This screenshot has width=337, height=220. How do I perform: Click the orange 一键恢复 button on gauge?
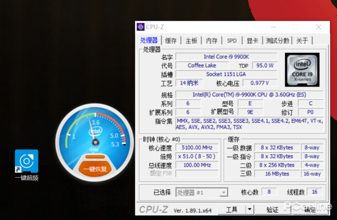tap(95, 169)
